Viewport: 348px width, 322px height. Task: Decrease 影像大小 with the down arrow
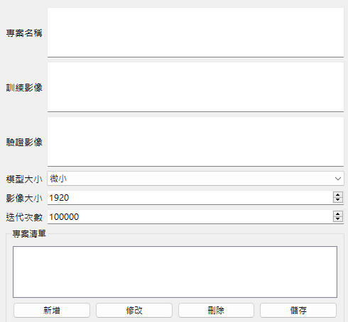click(x=338, y=200)
